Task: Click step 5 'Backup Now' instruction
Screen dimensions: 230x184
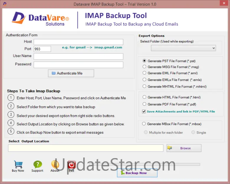Action: pos(60,132)
